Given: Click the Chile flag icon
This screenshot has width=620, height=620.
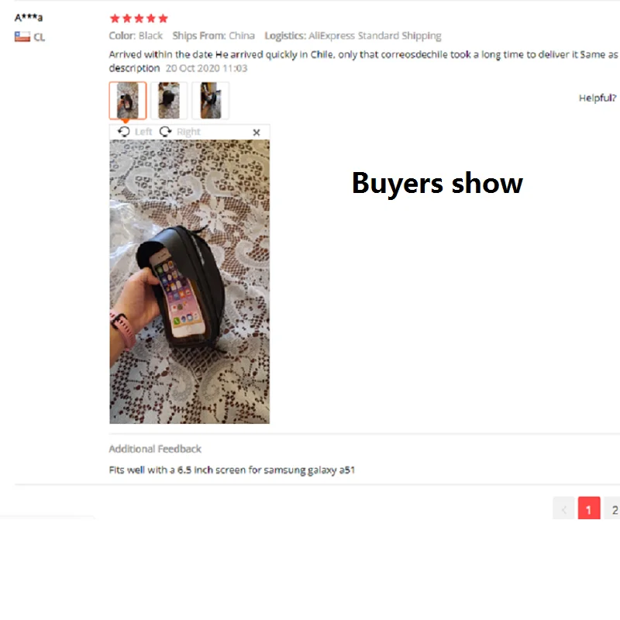Looking at the screenshot, I should coord(22,36).
